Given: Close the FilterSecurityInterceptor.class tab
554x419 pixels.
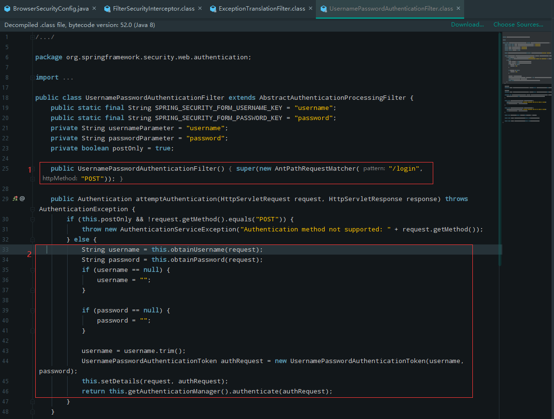Looking at the screenshot, I should point(199,8).
